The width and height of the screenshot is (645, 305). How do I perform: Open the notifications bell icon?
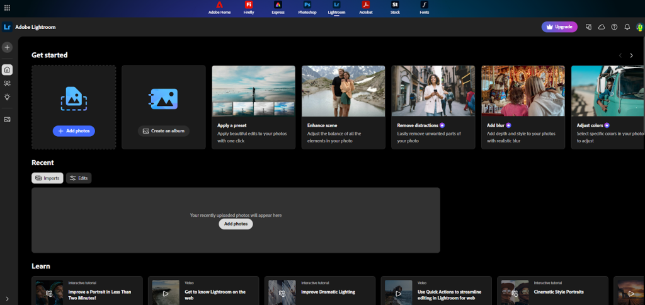coord(627,27)
